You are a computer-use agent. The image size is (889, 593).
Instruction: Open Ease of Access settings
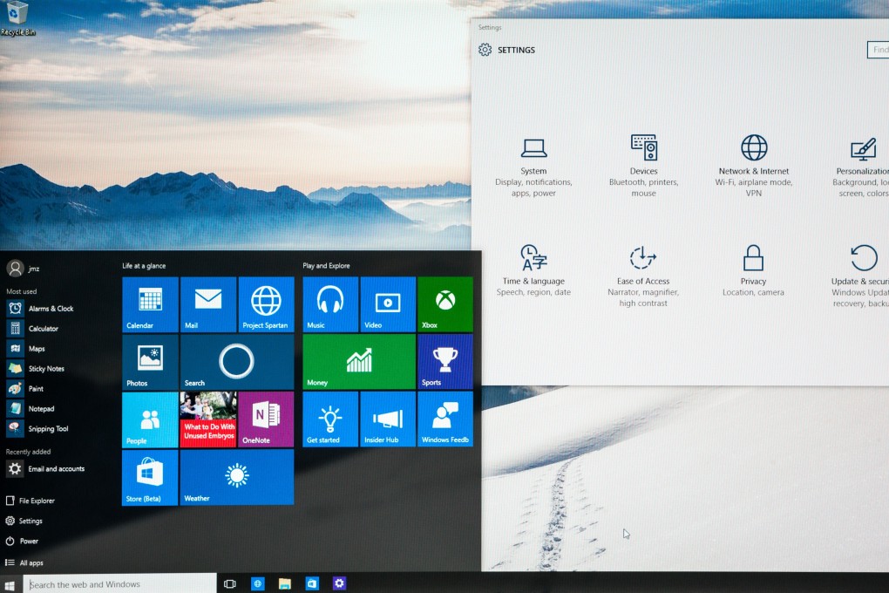pyautogui.click(x=643, y=270)
